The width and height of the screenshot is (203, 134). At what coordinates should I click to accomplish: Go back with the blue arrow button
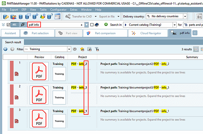point(5,49)
